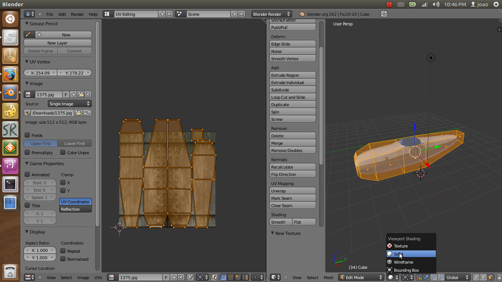502x282 pixels.
Task: Open the File menu
Action: pos(50,14)
